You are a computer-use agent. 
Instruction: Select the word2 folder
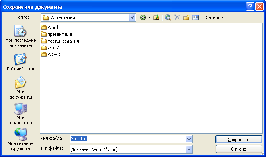click(50, 48)
